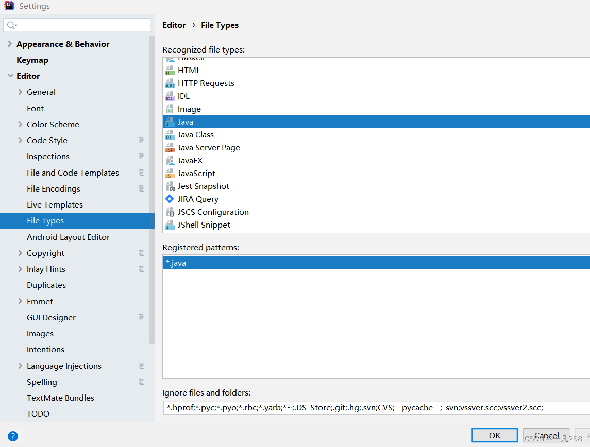Viewport: 590px width, 447px height.
Task: Select the Java Class file type icon
Action: click(x=171, y=134)
